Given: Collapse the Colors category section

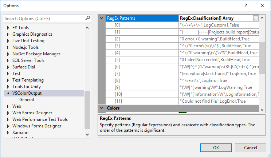Looking at the screenshot, I should (102, 108).
